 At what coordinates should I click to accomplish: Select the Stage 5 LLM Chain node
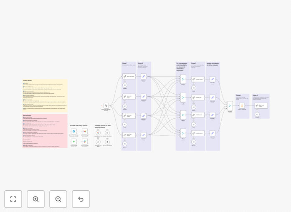261,106
